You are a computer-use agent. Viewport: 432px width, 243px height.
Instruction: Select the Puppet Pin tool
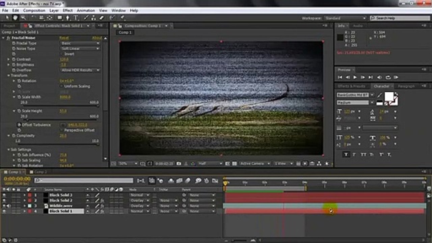click(x=122, y=18)
